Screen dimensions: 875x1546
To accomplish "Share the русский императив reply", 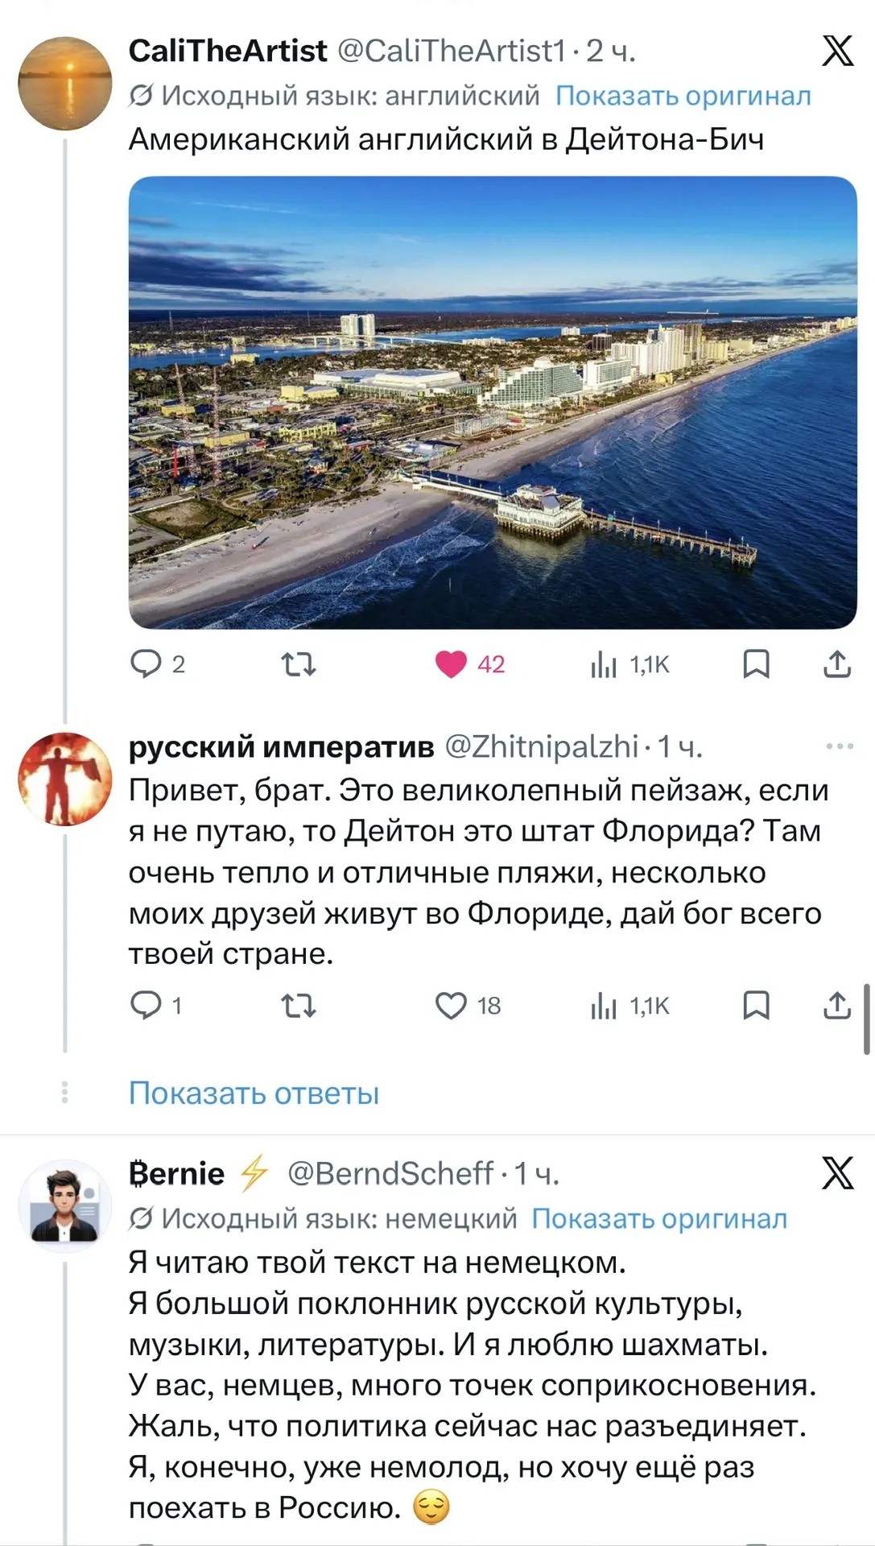I will click(837, 1006).
